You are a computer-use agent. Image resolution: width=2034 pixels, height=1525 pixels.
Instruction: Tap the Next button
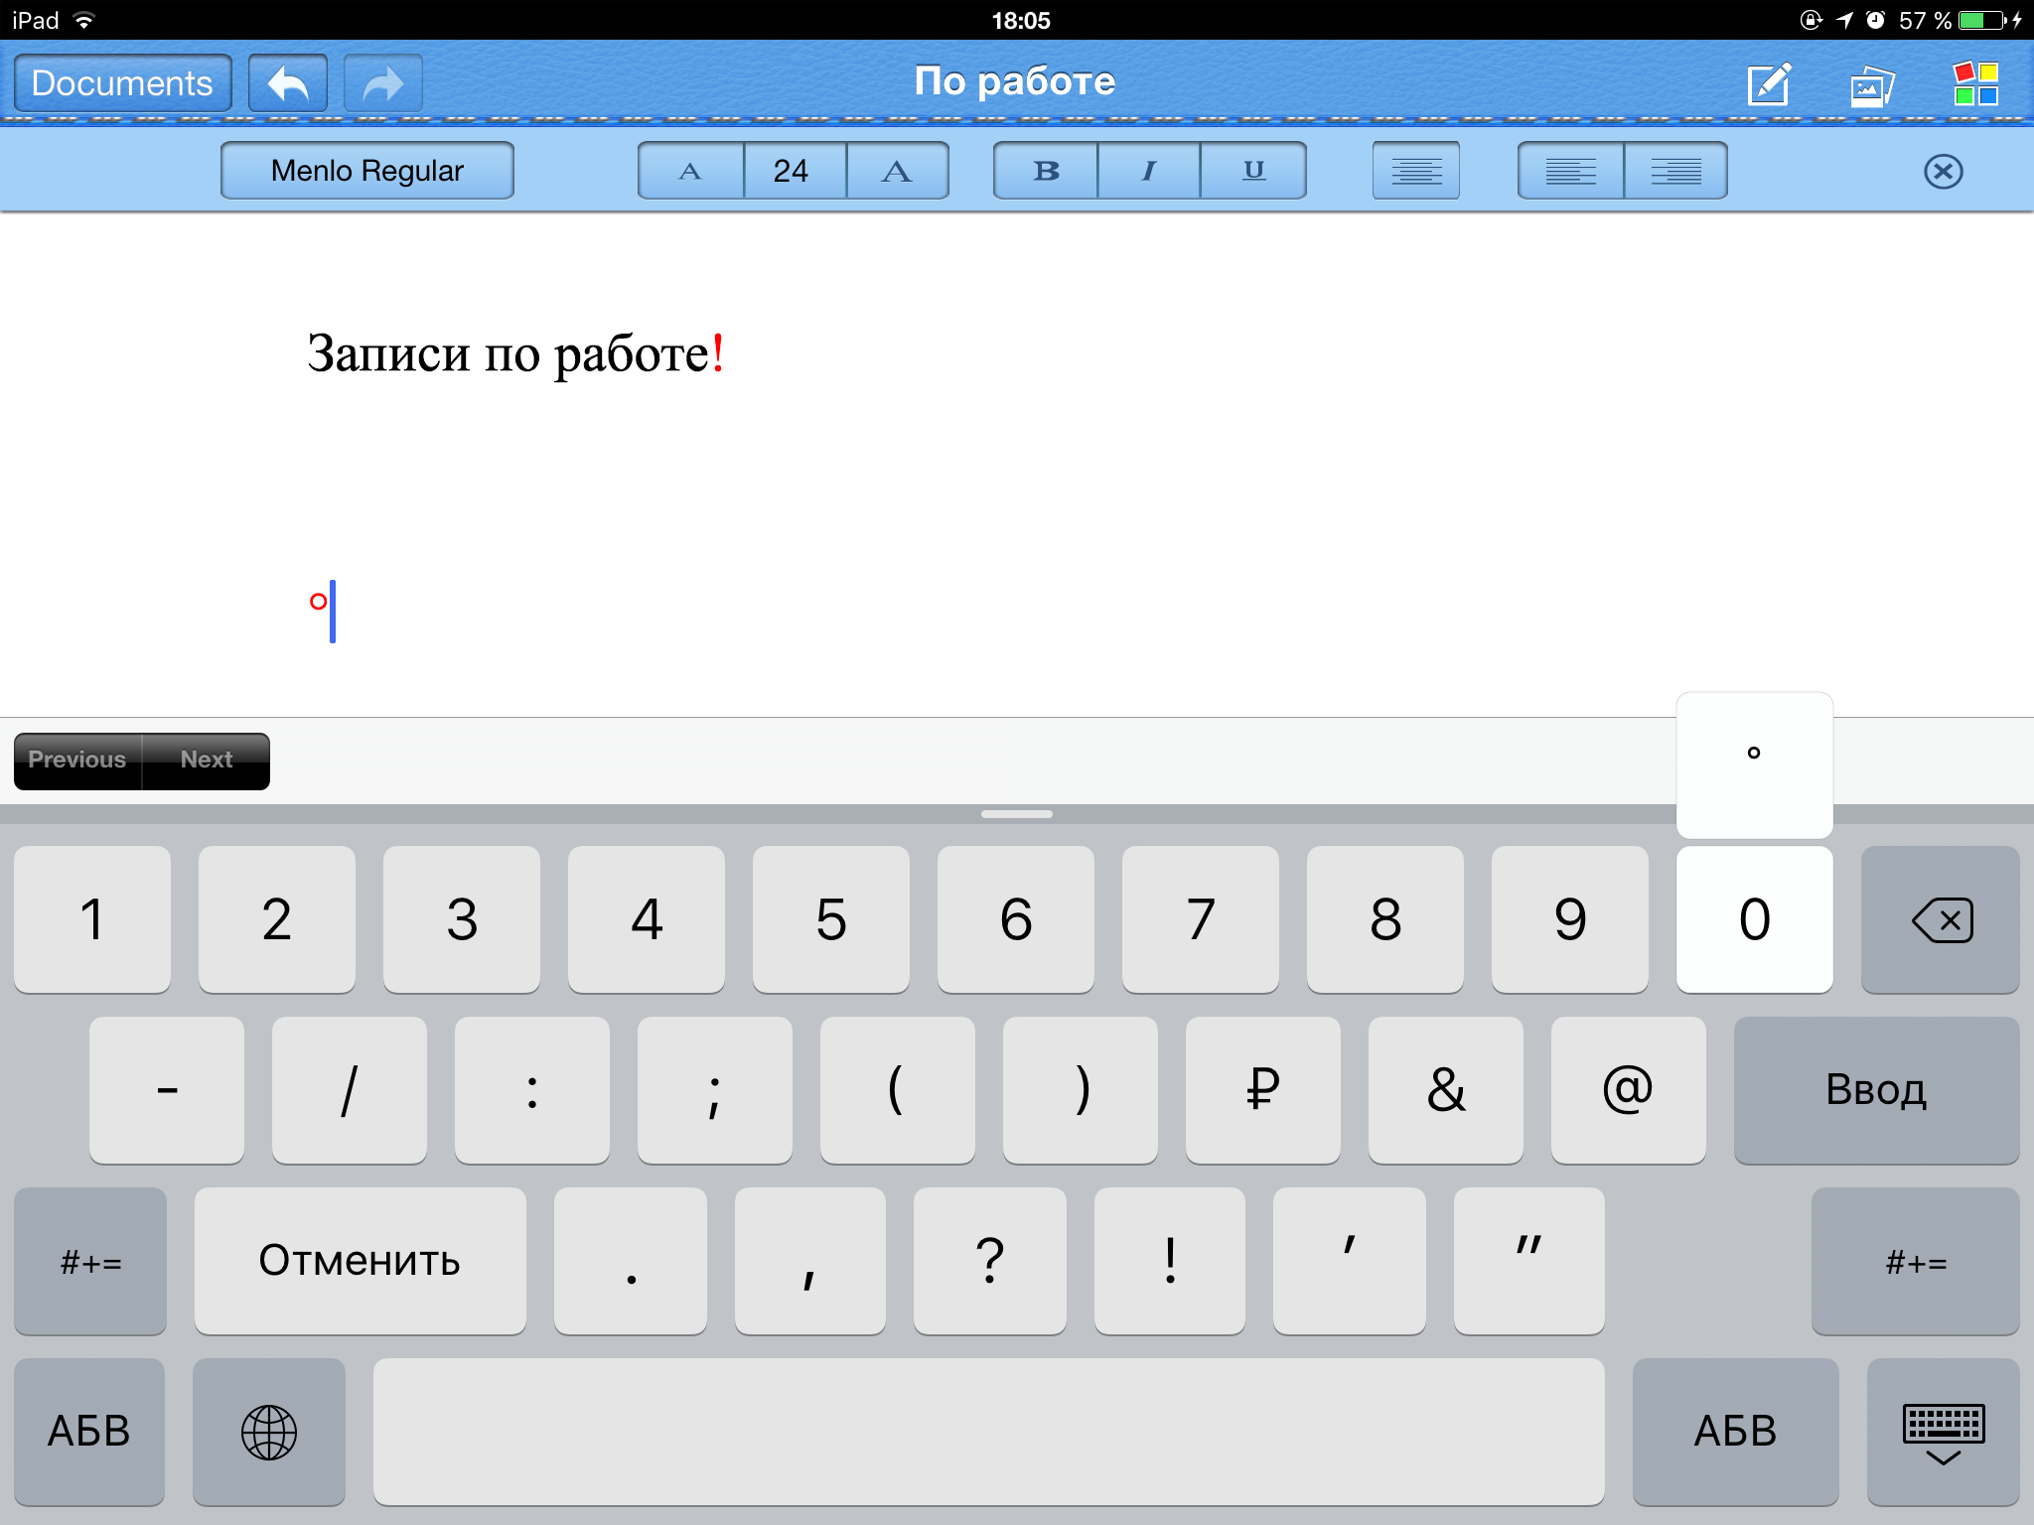point(206,761)
